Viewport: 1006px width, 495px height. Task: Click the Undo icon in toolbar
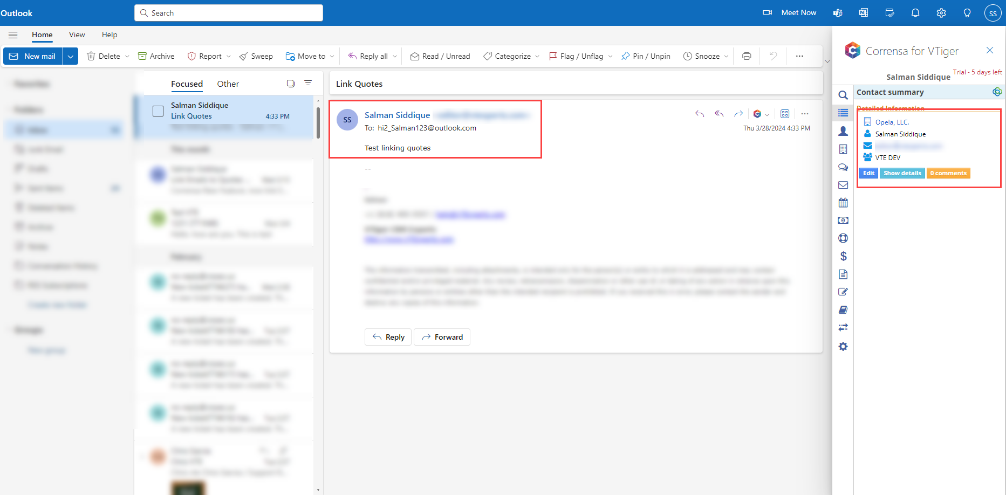point(773,56)
